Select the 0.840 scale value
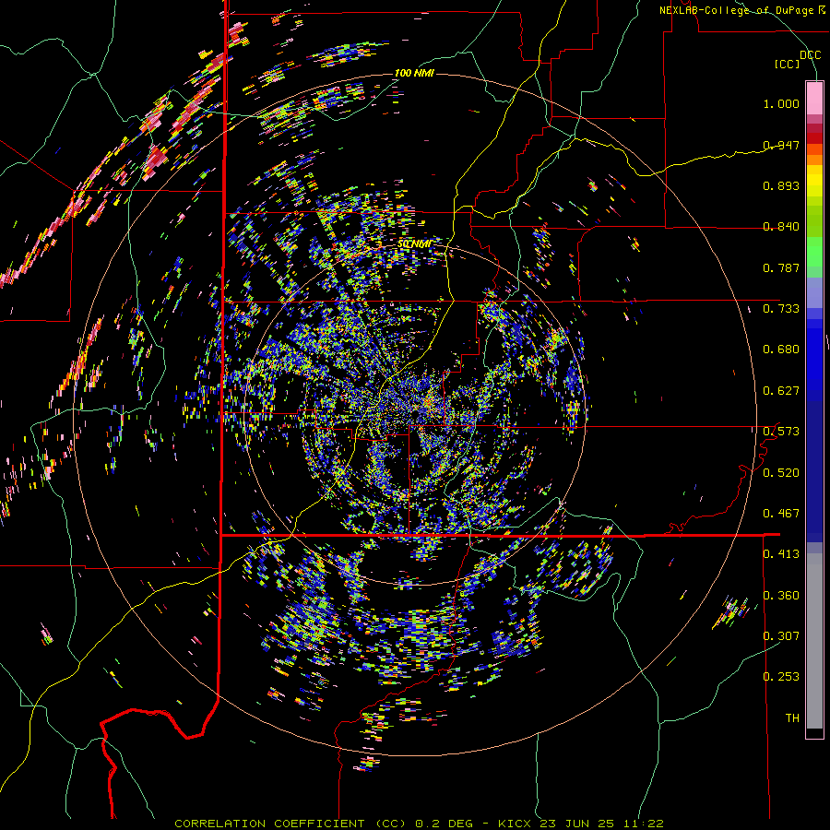The image size is (830, 830). pos(781,227)
